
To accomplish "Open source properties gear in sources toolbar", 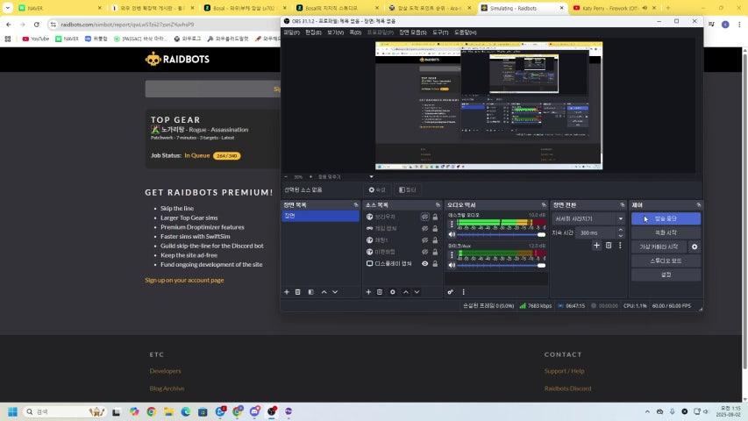I will click(x=393, y=292).
